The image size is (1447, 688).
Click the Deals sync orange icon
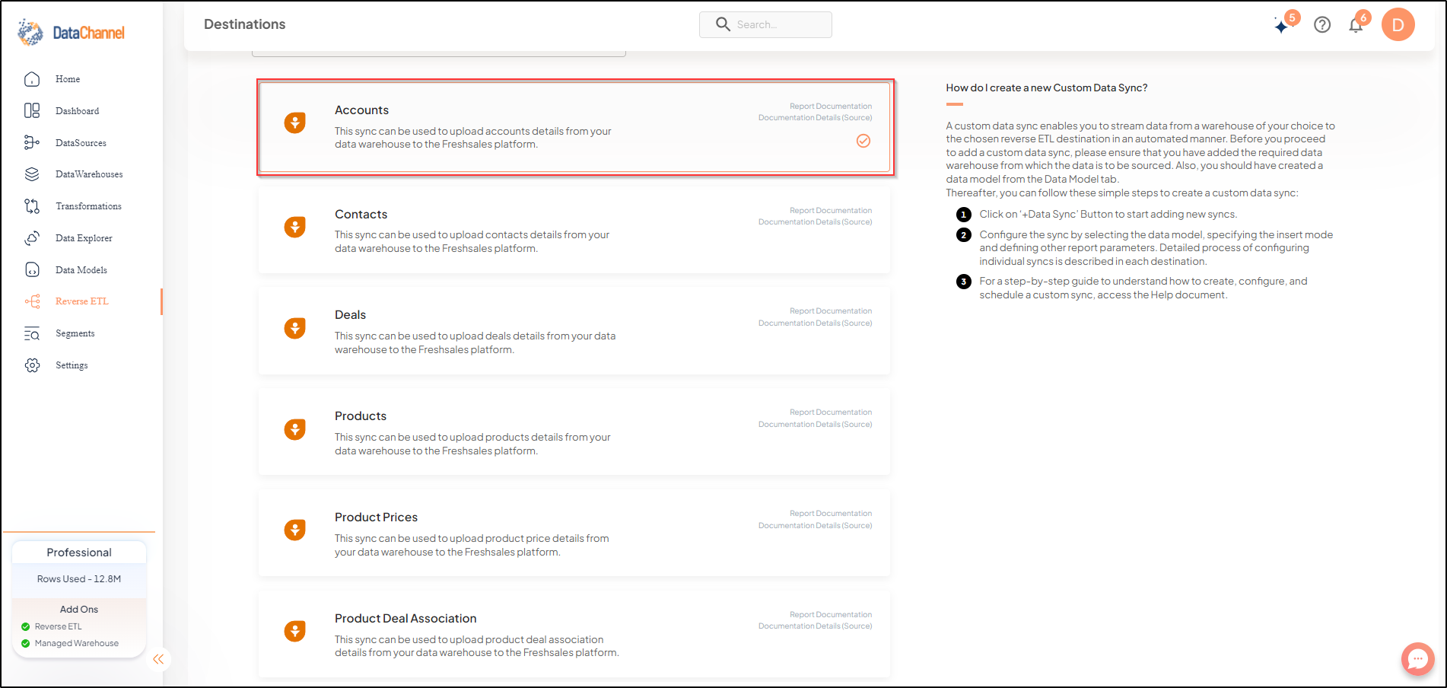[x=295, y=328]
